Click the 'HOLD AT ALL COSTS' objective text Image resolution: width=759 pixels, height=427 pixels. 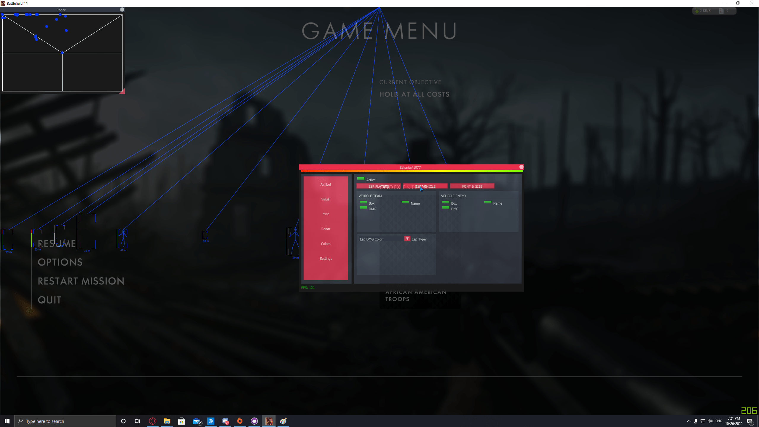click(x=414, y=94)
